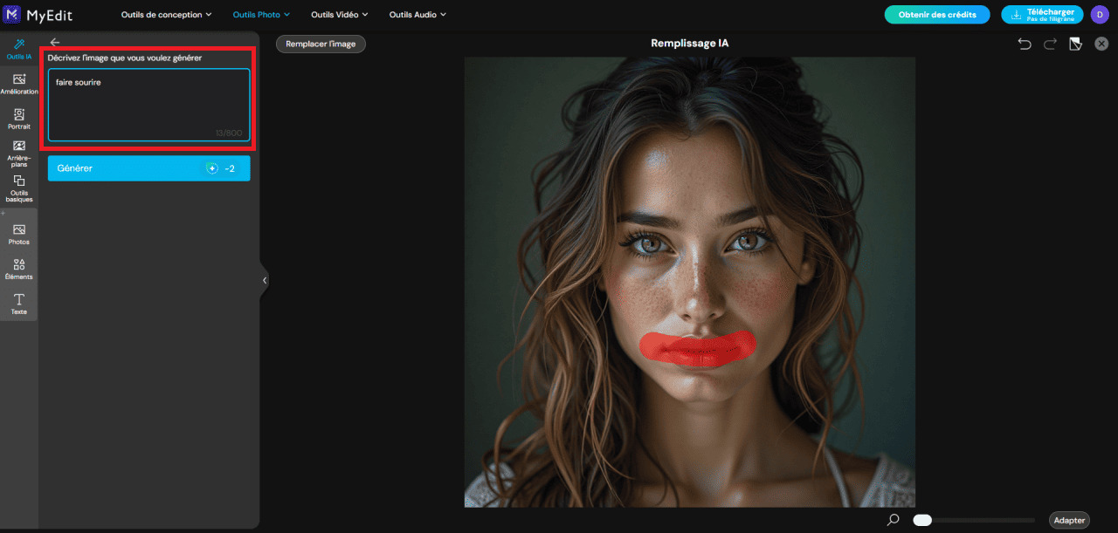Open the Amélioration panel
This screenshot has width=1118, height=533.
point(18,83)
